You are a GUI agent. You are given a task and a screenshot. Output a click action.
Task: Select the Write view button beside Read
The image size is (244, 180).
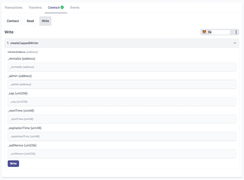(45, 21)
